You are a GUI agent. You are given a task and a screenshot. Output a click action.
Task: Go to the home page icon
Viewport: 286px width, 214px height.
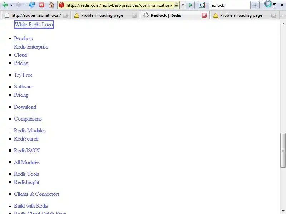click(x=51, y=5)
